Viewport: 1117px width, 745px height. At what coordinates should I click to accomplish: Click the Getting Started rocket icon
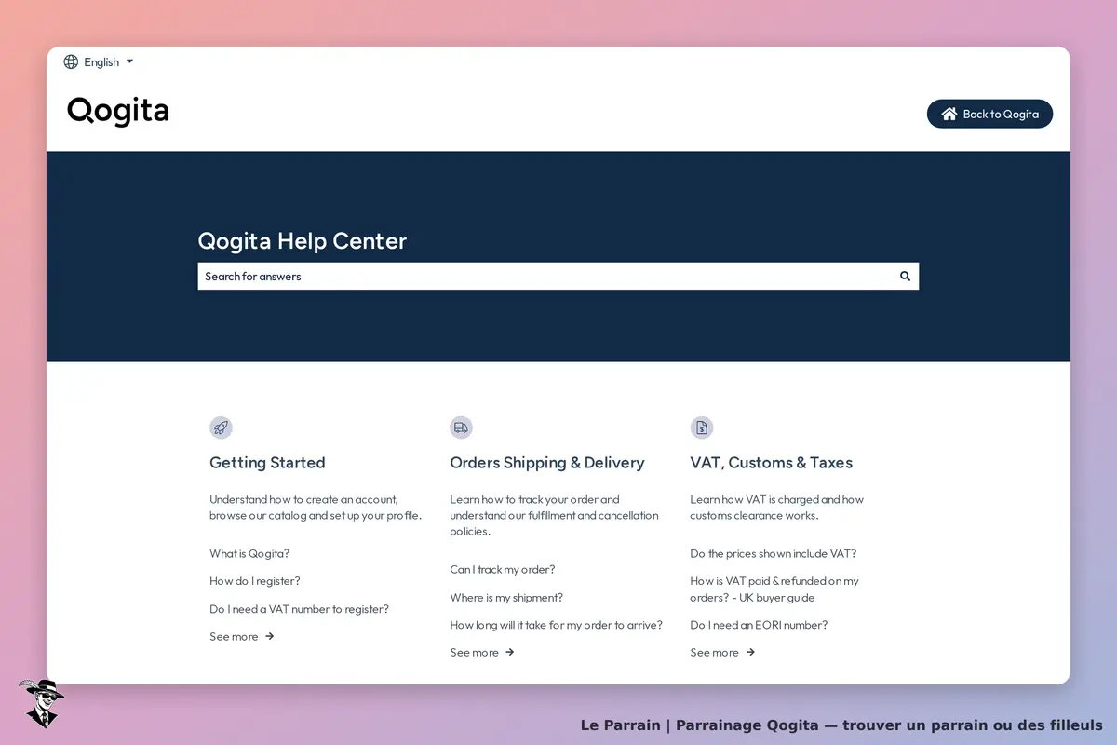point(221,427)
